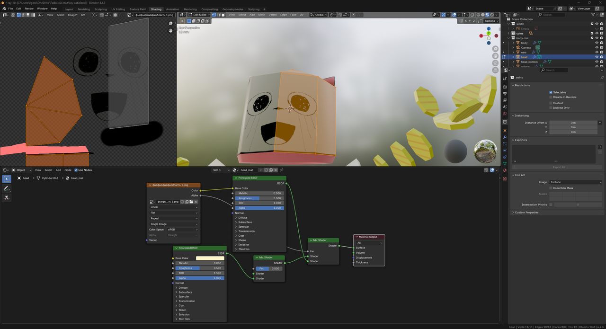Switch to the Modeling workspace tab
Viewport: 606px width, 329px height.
[84, 9]
